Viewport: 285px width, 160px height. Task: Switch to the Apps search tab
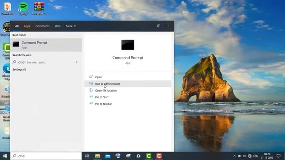(x=27, y=26)
